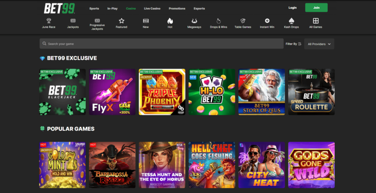Open the BET99 Story of Zeus tile

tap(261, 92)
